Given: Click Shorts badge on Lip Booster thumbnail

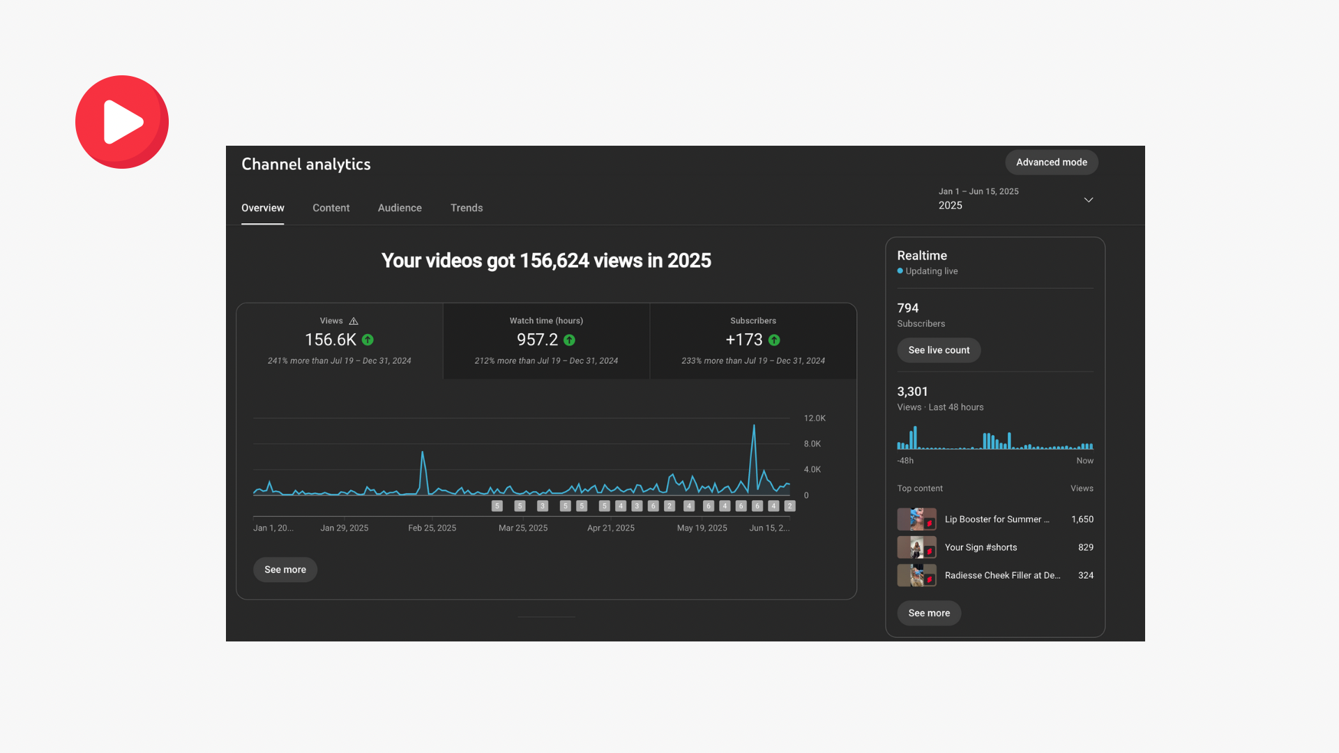Looking at the screenshot, I should click(x=929, y=523).
